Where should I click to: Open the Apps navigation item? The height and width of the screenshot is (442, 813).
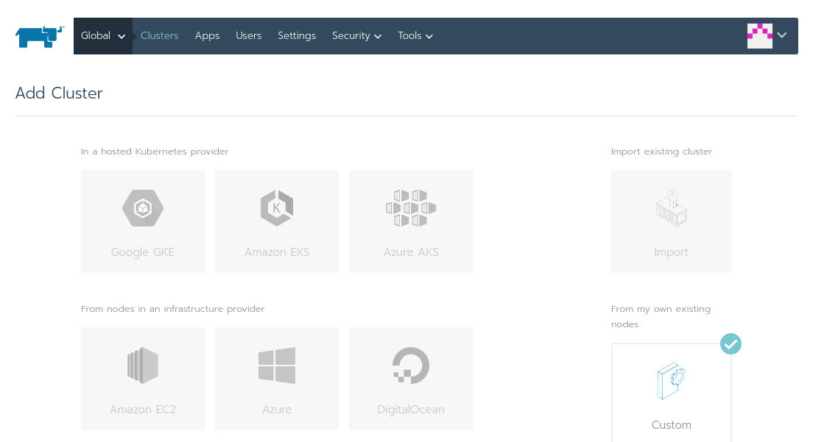207,36
